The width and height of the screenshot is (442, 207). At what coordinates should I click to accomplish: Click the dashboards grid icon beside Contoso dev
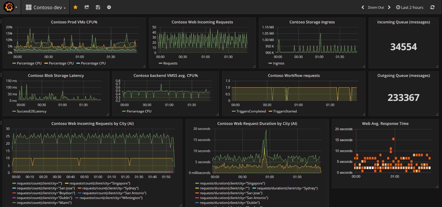[x=28, y=7]
